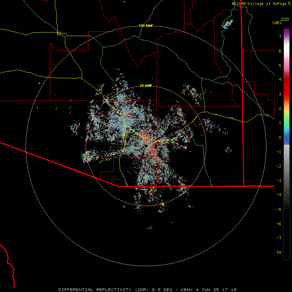
Task: Click the "KEMX" radar site identifier
Action: pyautogui.click(x=187, y=290)
